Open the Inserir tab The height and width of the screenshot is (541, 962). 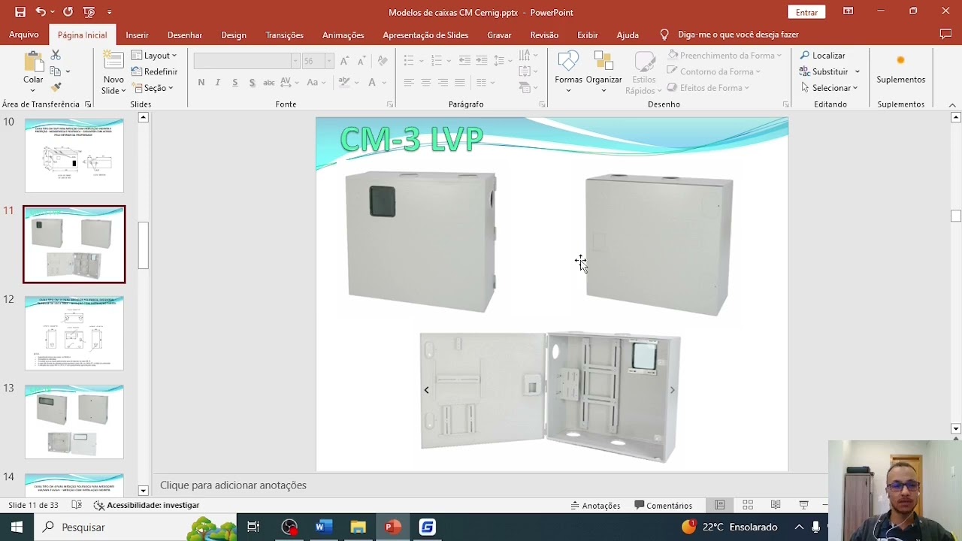[137, 35]
